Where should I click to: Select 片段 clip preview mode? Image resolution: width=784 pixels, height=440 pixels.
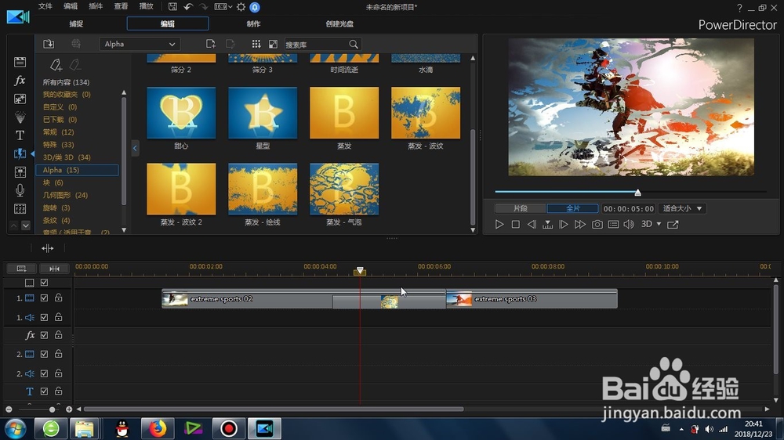tap(521, 208)
